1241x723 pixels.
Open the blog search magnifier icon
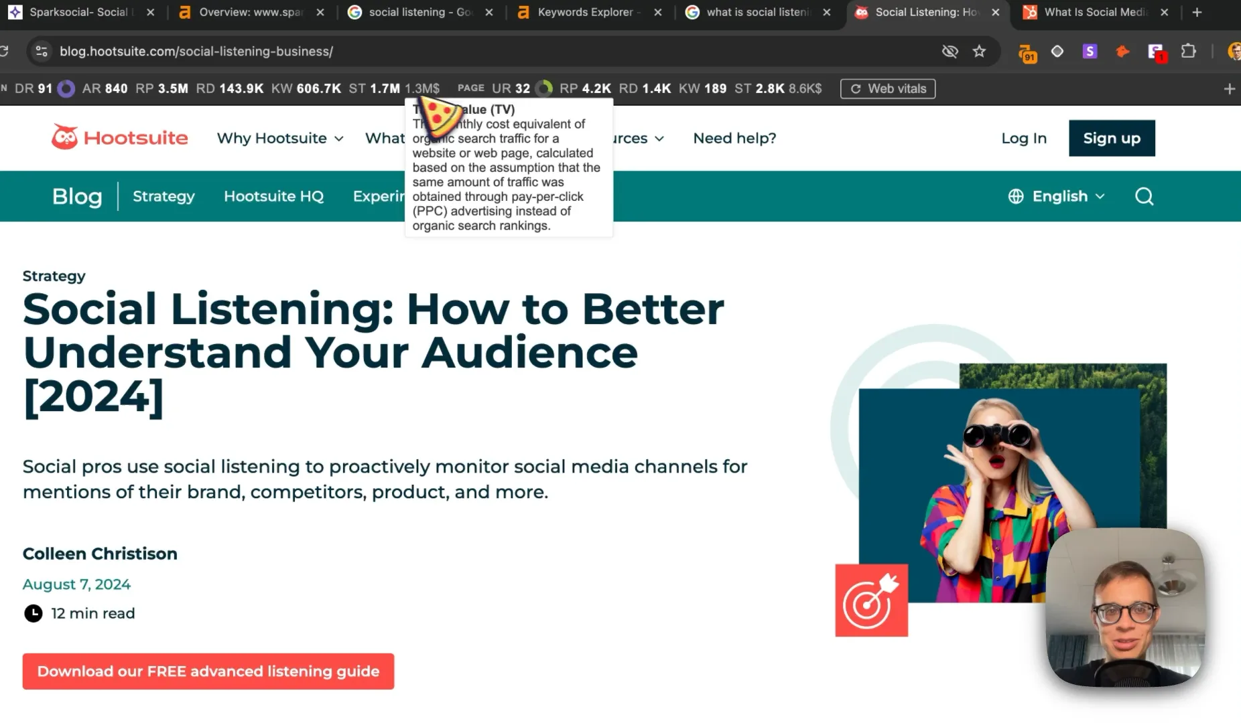(1144, 196)
